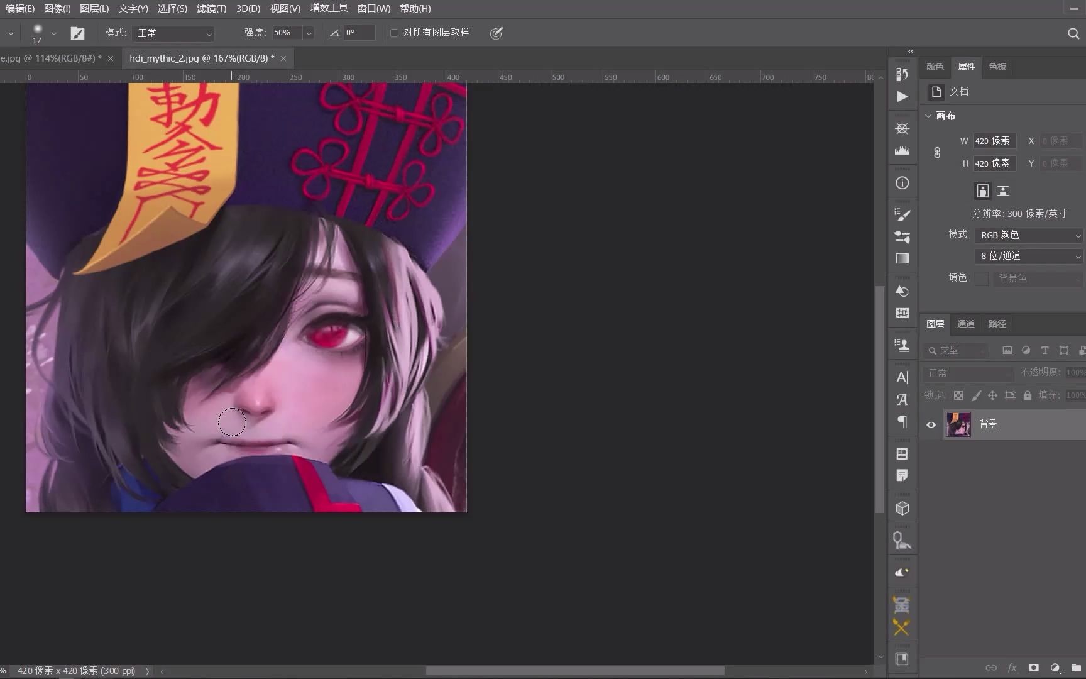Open the Libraries panel icon

coord(902,454)
